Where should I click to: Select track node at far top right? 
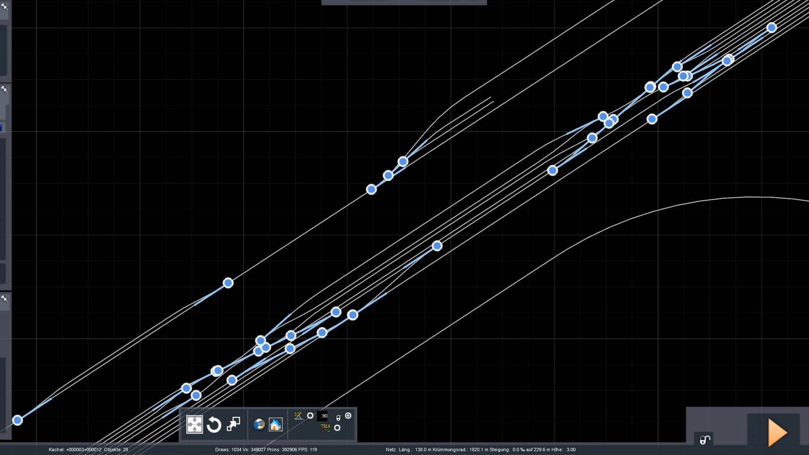(771, 28)
